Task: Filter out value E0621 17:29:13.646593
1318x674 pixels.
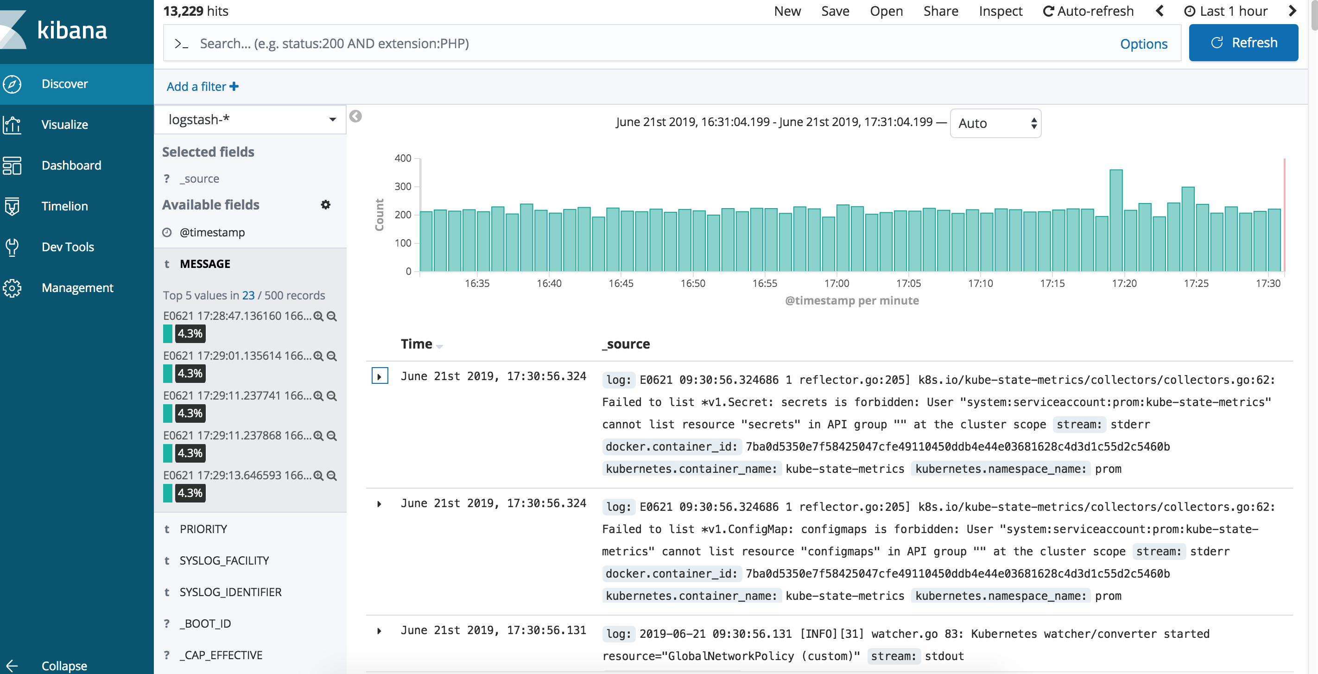Action: [x=331, y=476]
